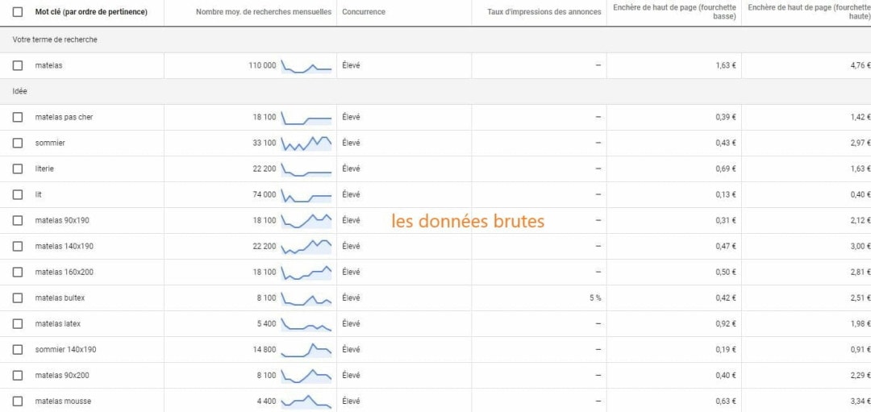View the trend sparkline of keyword "lit"
Screen dimensions: 871x412
(x=306, y=195)
